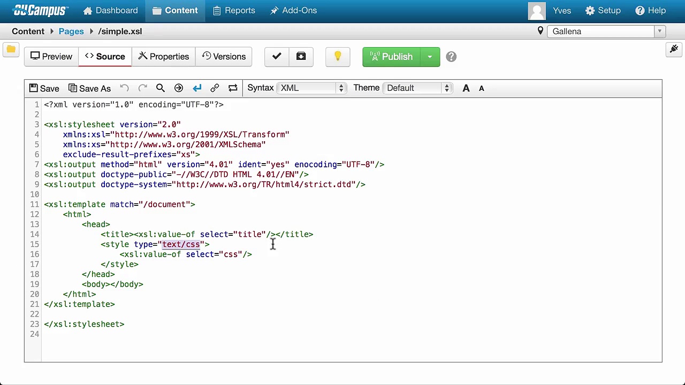Go to Pages breadcrumb link

click(x=71, y=32)
